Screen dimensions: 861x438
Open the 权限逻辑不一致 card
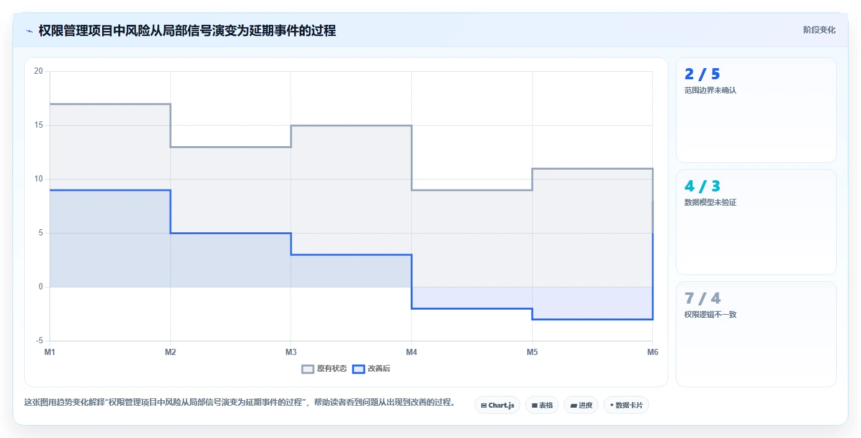(x=756, y=334)
